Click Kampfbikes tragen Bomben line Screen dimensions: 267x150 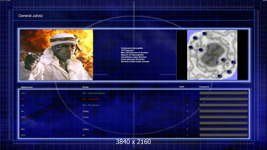[x=134, y=57]
